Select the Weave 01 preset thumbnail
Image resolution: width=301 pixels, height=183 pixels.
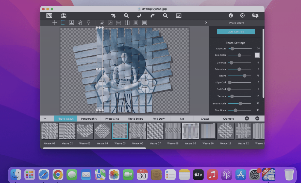tap(49, 131)
